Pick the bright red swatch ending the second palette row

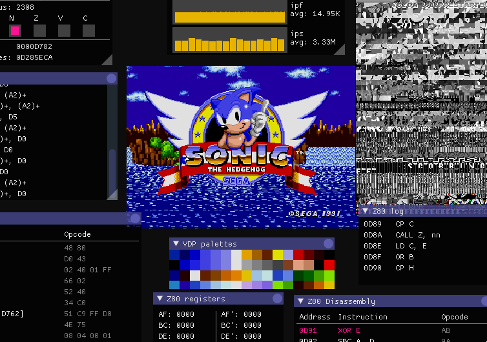[x=329, y=265]
